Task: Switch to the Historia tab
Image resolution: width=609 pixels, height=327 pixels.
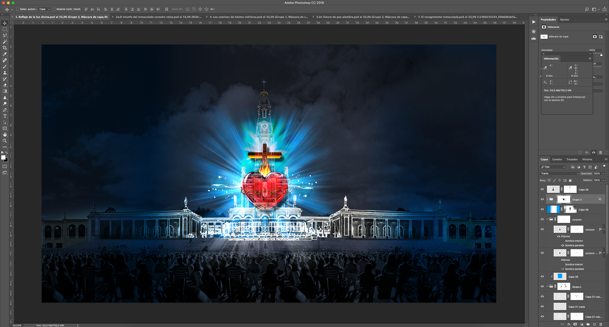Action: pos(587,159)
